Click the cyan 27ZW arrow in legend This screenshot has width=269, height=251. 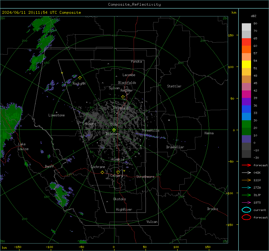246,188
